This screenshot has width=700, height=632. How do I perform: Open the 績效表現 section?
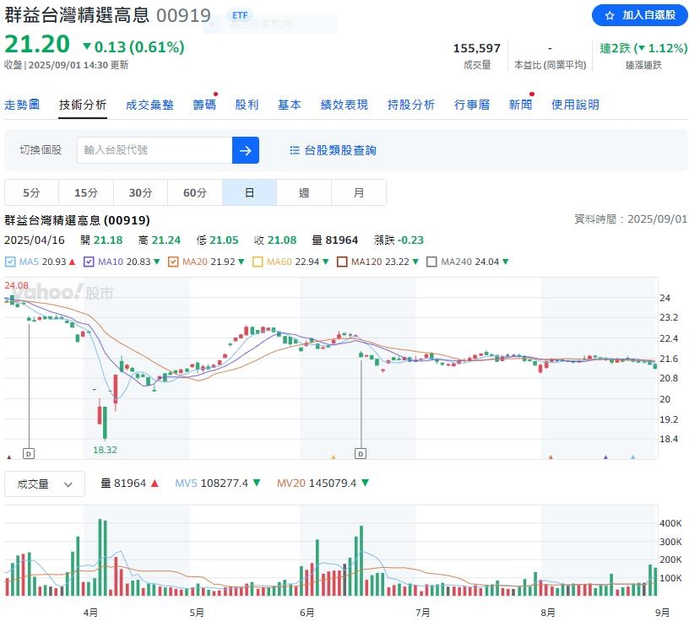point(345,104)
